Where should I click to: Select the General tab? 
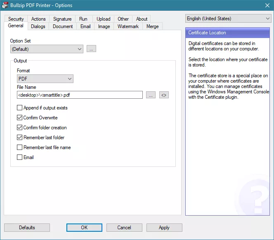16,26
